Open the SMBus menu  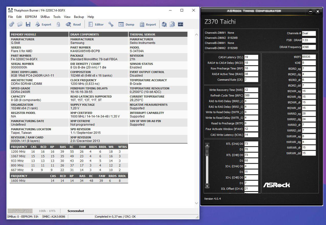coord(45,17)
